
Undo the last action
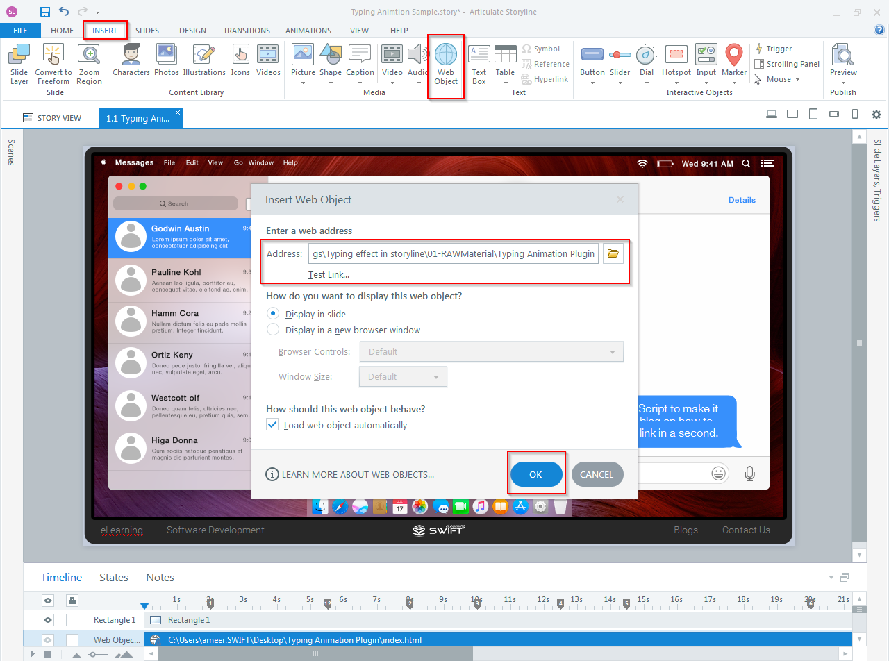click(64, 11)
